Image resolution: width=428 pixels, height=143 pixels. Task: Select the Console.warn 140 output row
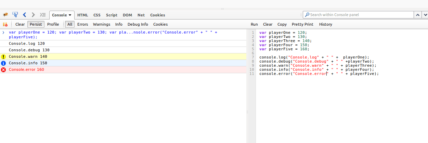(123, 57)
